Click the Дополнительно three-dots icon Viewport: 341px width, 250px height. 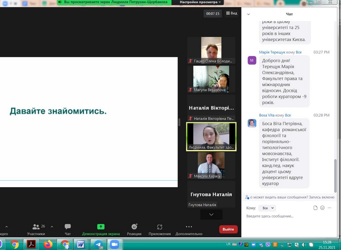(x=189, y=229)
